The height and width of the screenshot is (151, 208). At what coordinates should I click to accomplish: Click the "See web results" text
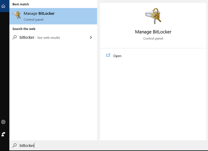pyautogui.click(x=49, y=38)
